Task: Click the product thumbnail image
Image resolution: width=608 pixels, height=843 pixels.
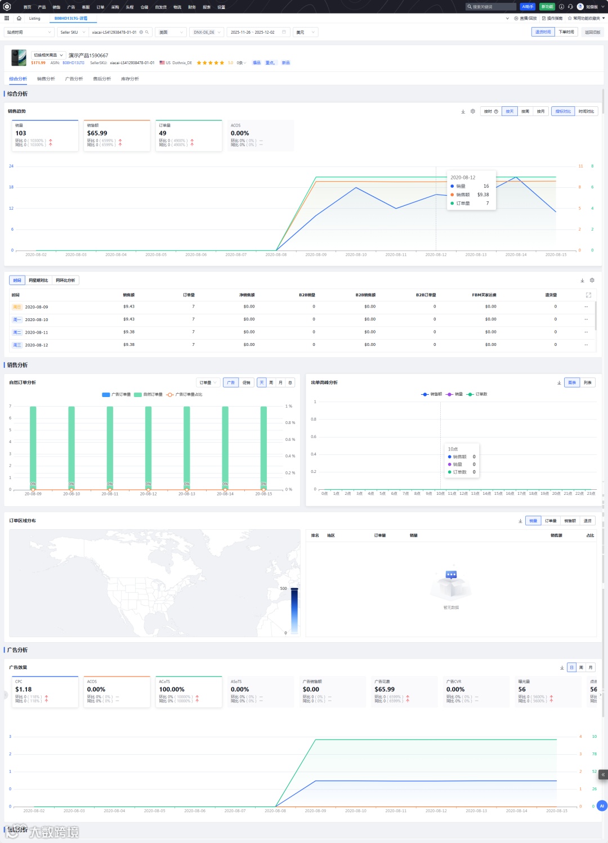Action: pos(19,57)
